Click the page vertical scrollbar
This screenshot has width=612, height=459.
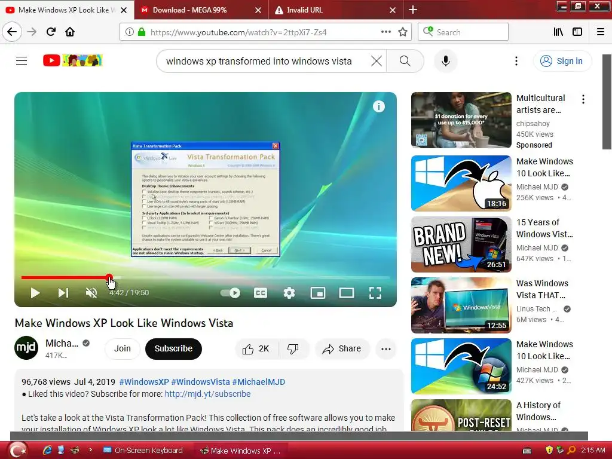[x=607, y=102]
